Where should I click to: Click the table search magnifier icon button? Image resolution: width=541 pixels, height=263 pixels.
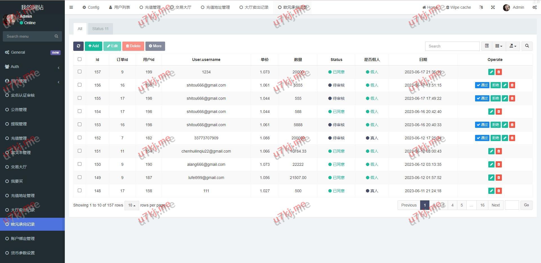[x=527, y=46]
